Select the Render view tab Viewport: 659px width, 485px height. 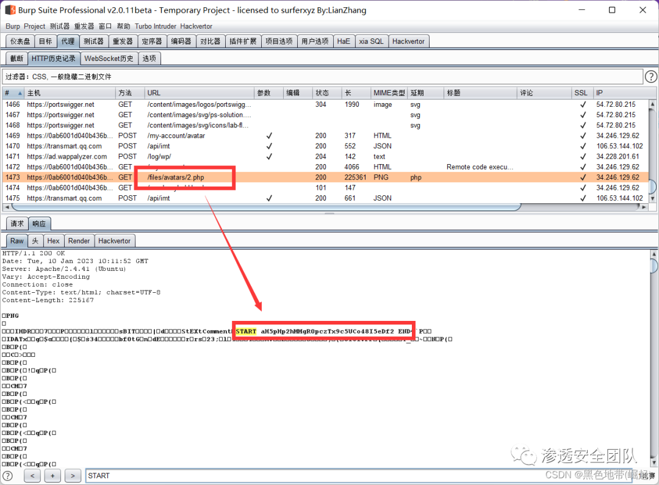tap(79, 241)
